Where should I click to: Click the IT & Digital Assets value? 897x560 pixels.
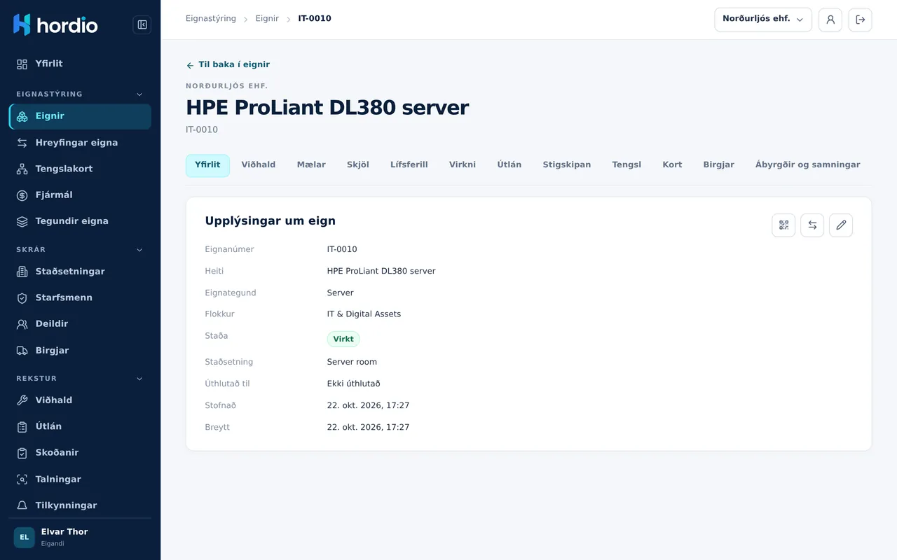pyautogui.click(x=364, y=314)
